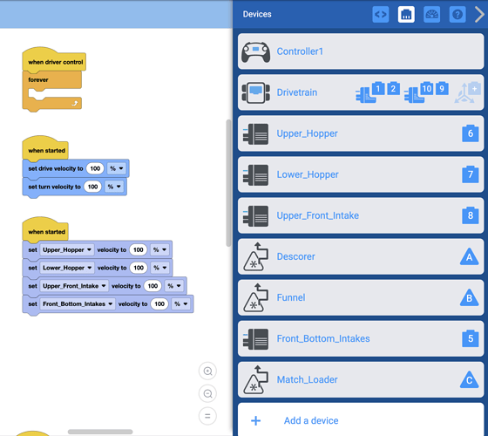Click the vertical workspace scrollbar
The width and height of the screenshot is (488, 436).
pos(228,183)
